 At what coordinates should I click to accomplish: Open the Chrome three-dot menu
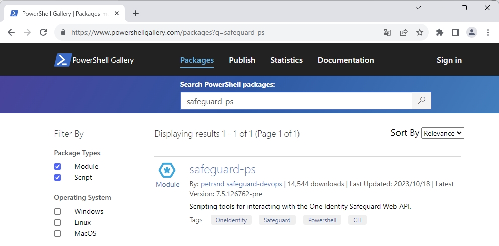[488, 32]
